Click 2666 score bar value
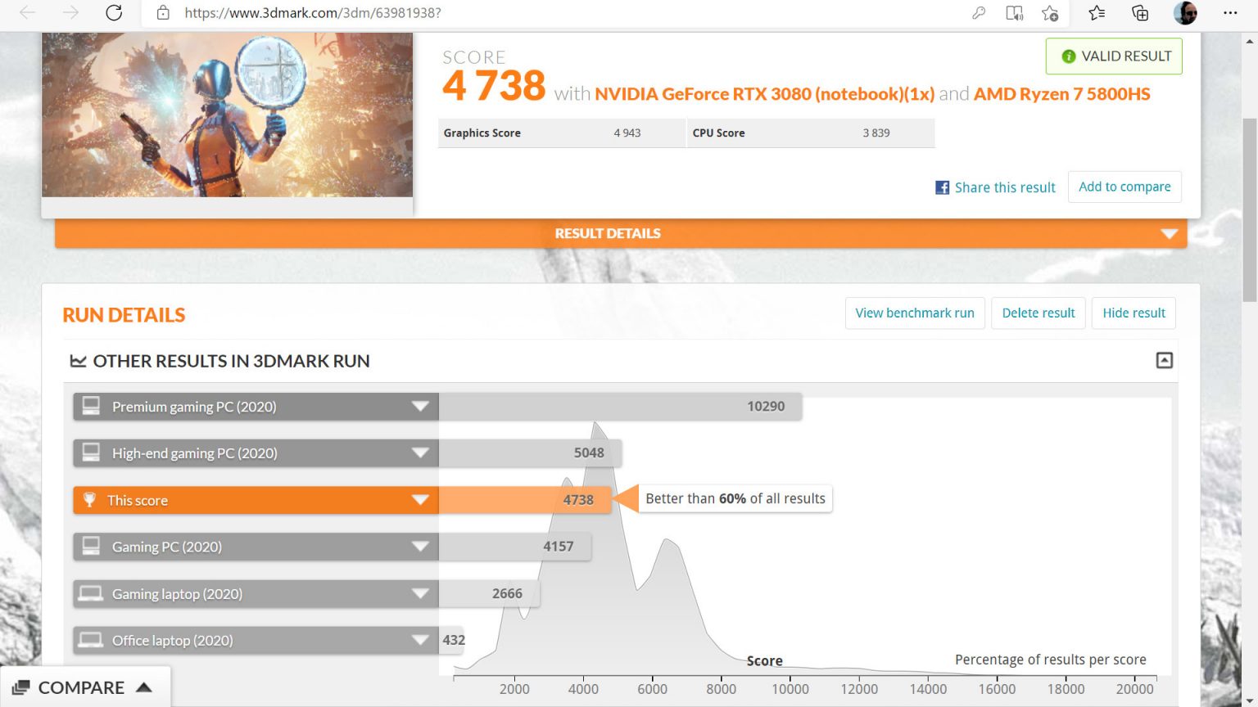The width and height of the screenshot is (1258, 707). (x=507, y=594)
